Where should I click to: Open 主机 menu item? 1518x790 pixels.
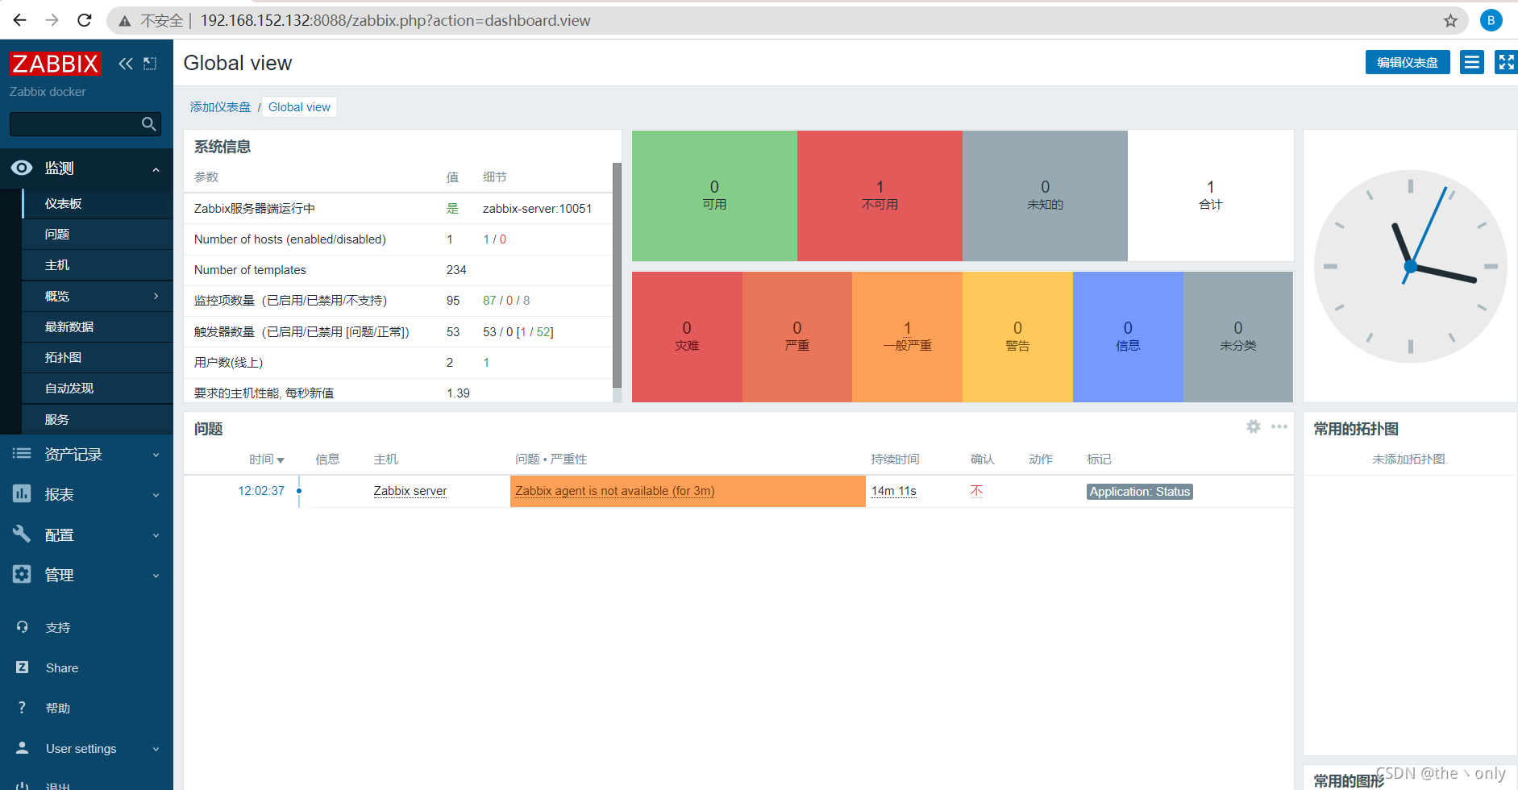click(98, 264)
